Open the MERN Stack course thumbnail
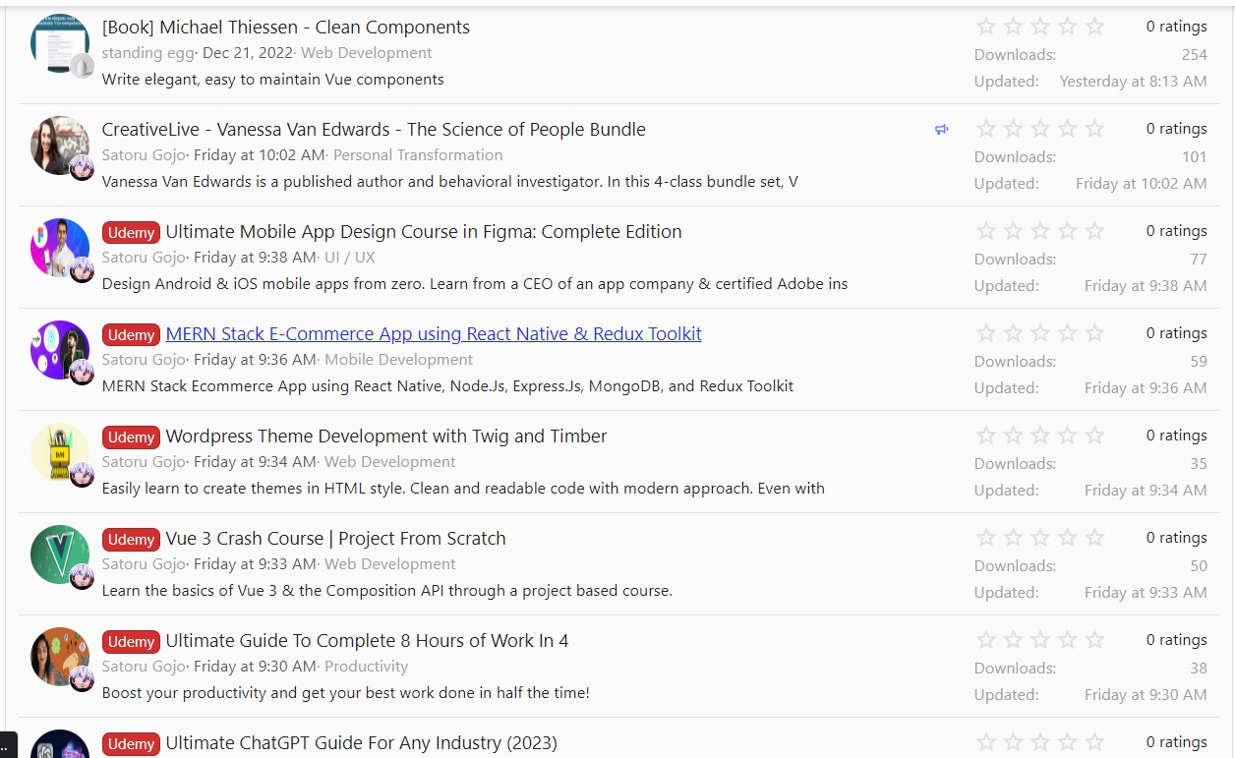The image size is (1235, 758). [x=60, y=350]
